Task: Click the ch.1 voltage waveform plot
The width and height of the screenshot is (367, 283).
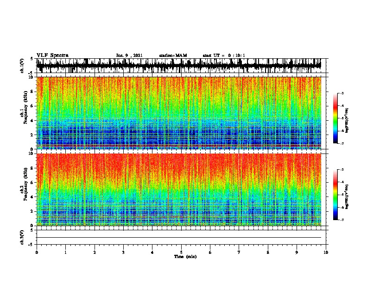Action: [x=179, y=66]
